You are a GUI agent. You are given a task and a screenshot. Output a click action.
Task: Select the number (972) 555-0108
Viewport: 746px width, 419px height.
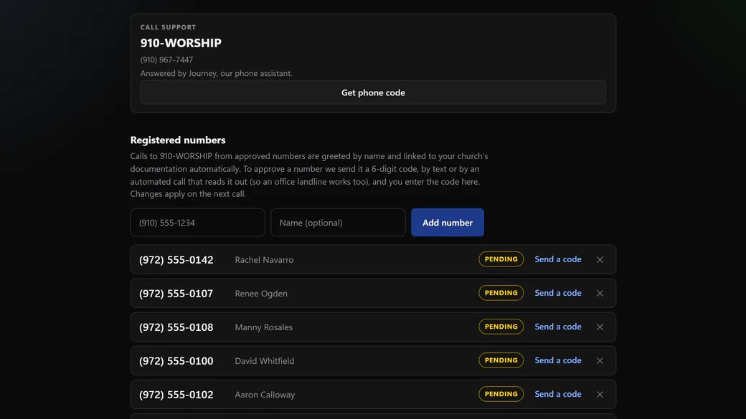click(x=176, y=327)
